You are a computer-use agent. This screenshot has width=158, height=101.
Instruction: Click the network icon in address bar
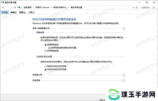[x=19, y=7]
